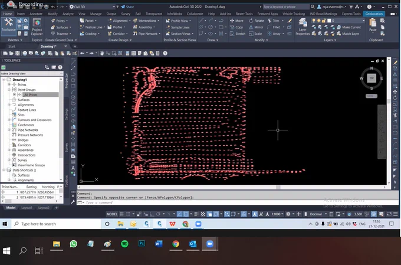The width and height of the screenshot is (401, 265).
Task: Expand the Point Groups tree node
Action: 9,90
